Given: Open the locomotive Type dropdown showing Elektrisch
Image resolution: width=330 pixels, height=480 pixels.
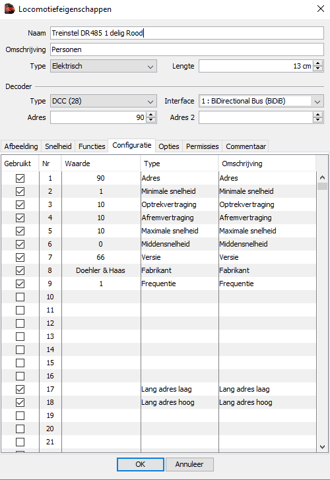Looking at the screenshot, I should (x=104, y=66).
